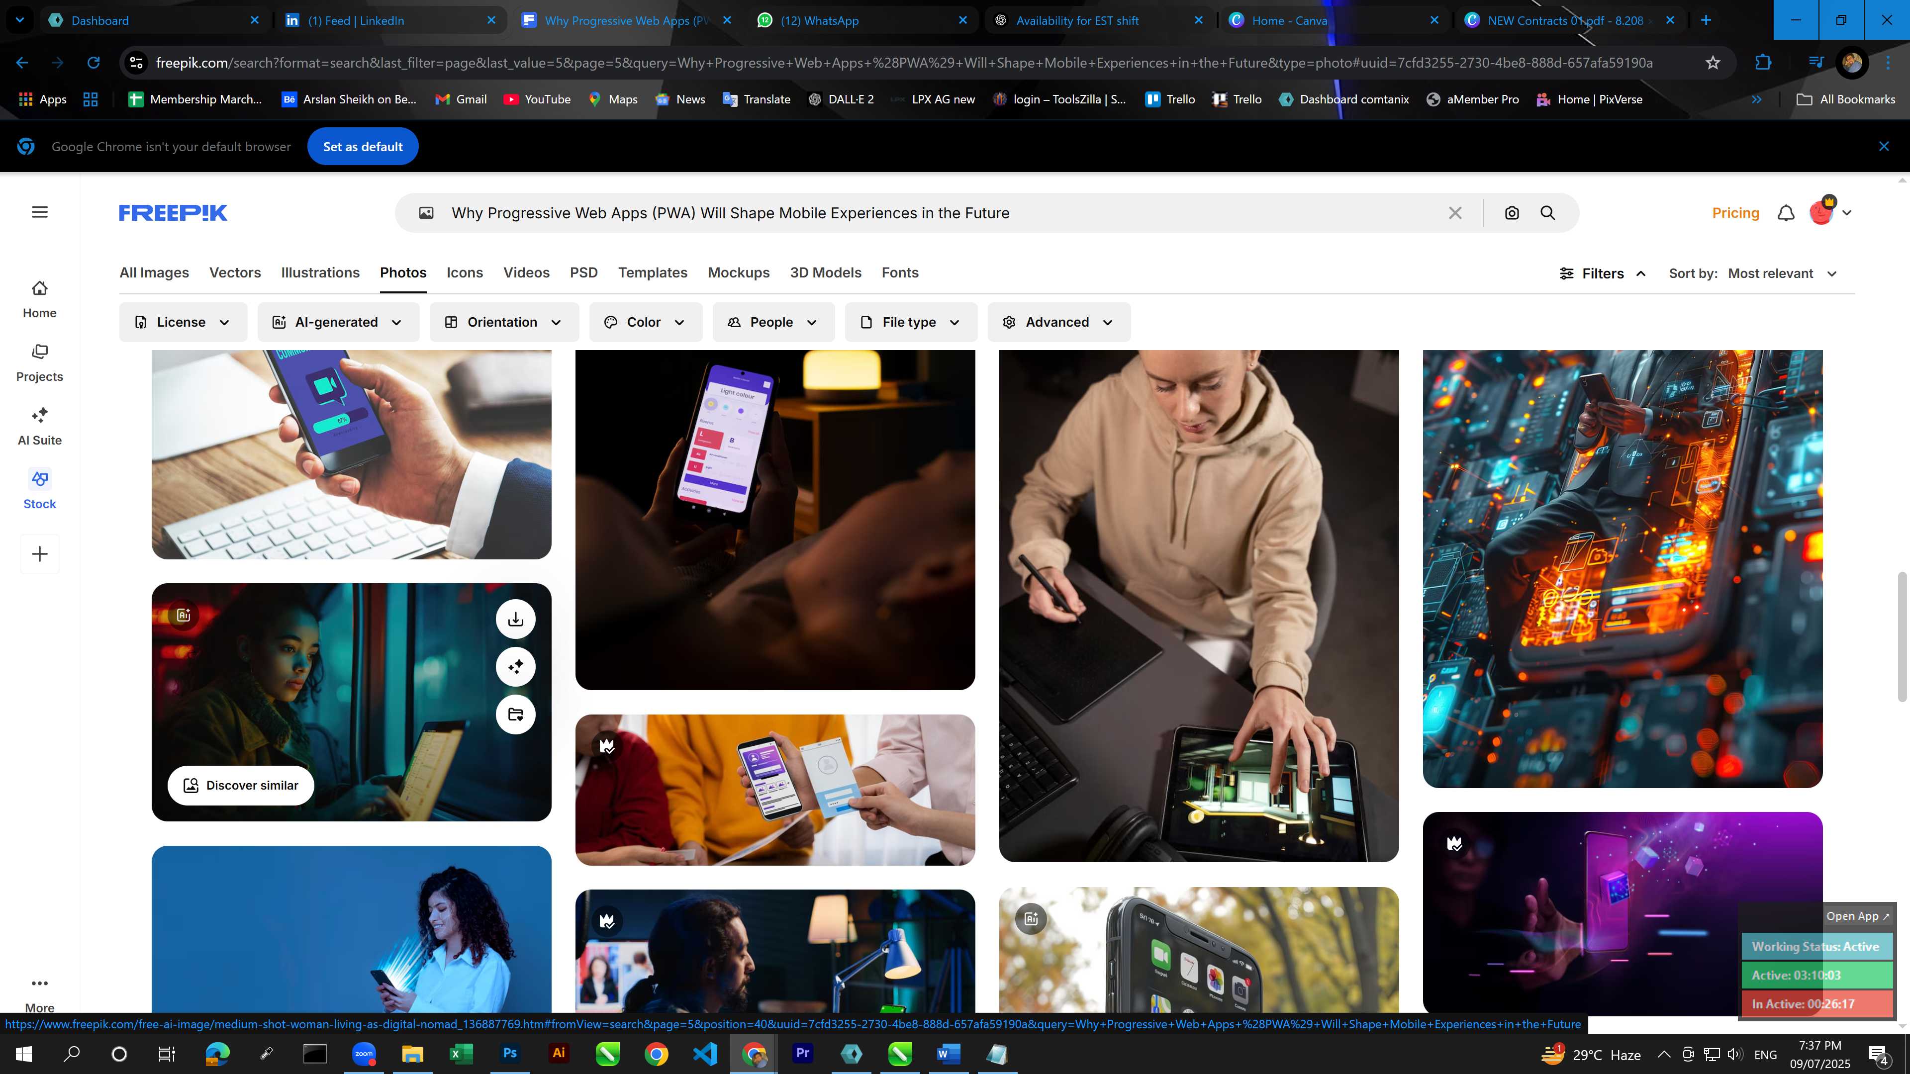Collapse the Filters panel

pos(1603,273)
